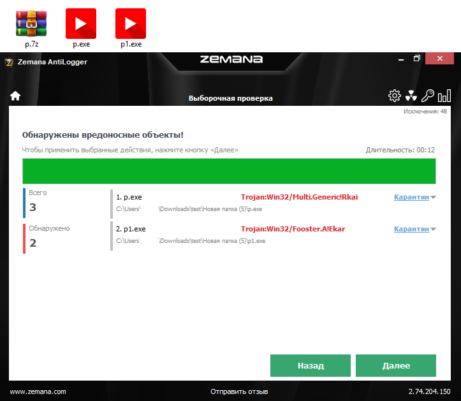Restore the Zemana AntiLogger window size
The image size is (461, 401).
(416, 59)
